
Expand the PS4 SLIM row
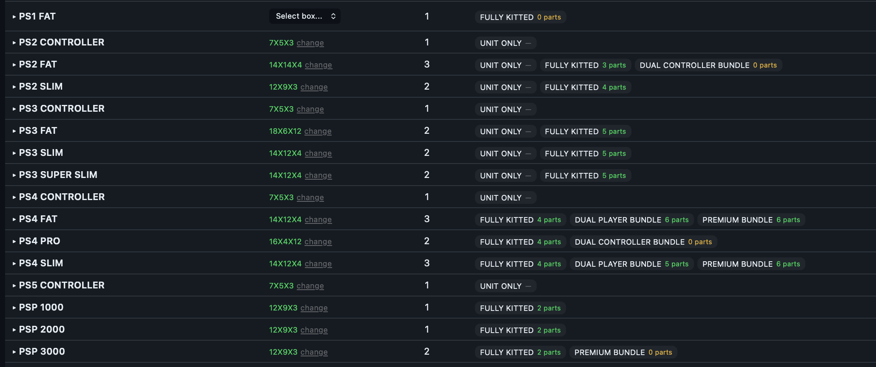click(x=14, y=263)
